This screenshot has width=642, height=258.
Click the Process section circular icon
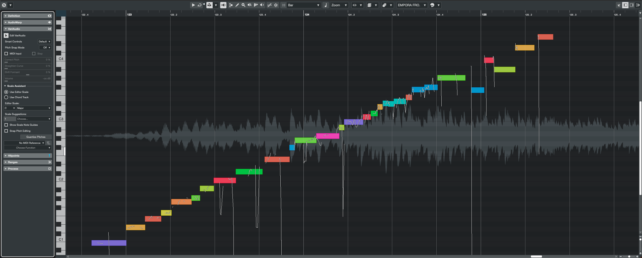click(49, 169)
